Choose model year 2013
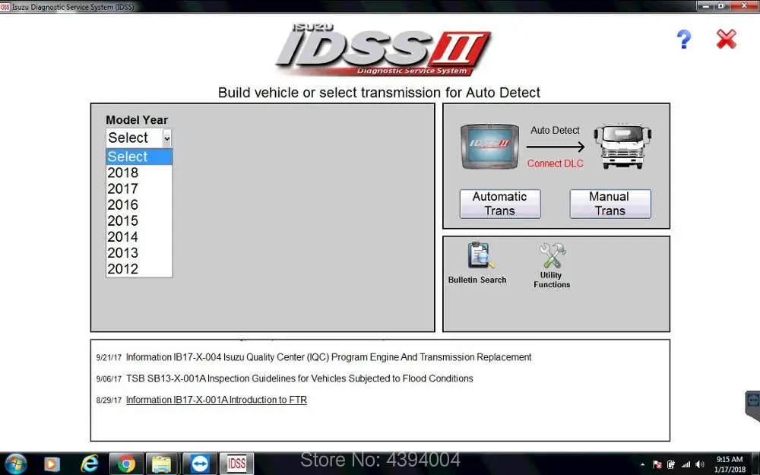This screenshot has height=475, width=760. pyautogui.click(x=139, y=252)
